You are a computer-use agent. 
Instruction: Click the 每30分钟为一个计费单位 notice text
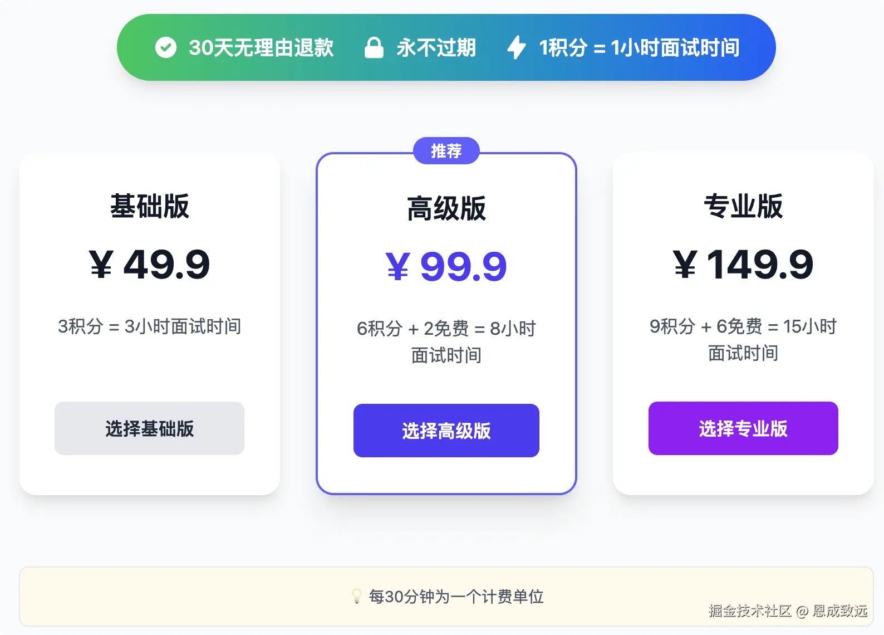(456, 597)
